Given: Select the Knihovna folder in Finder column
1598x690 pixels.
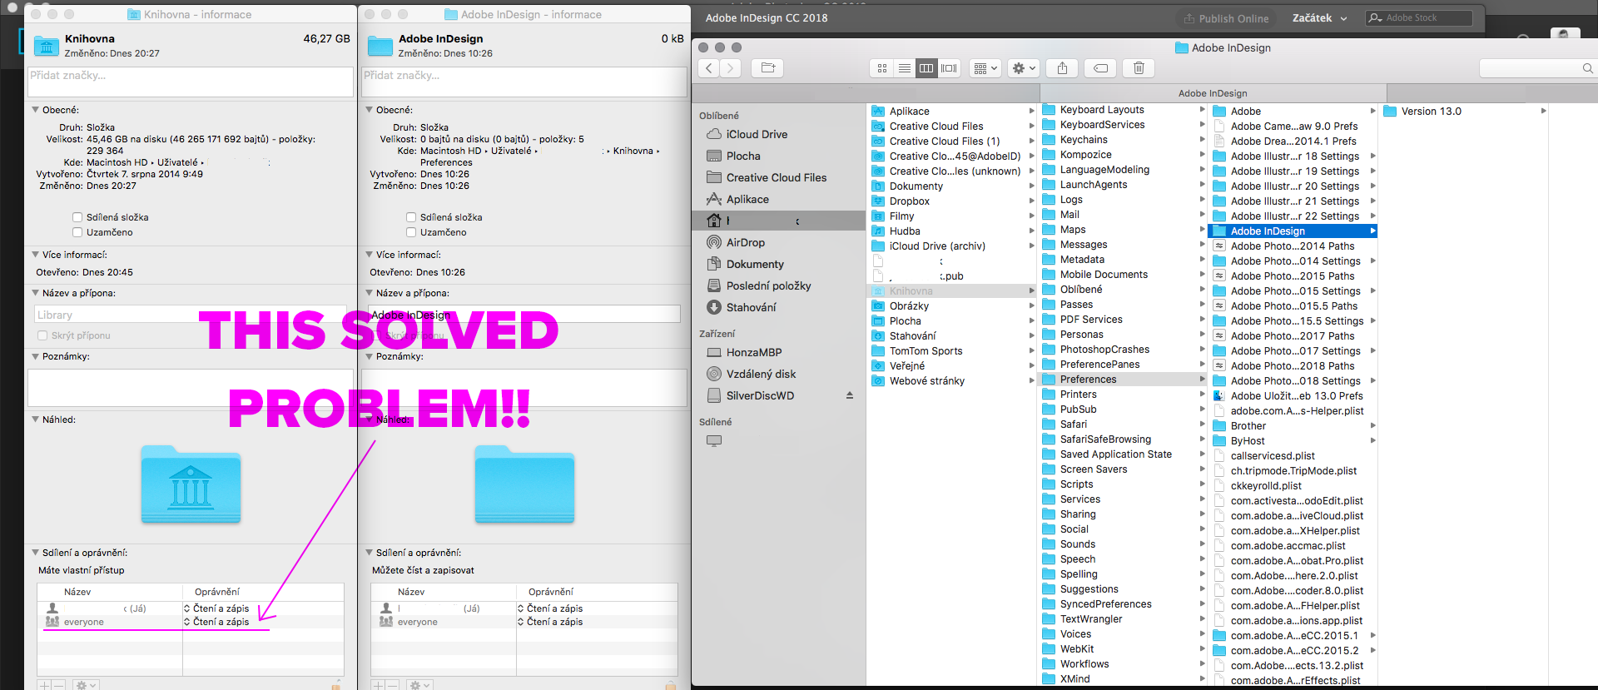Looking at the screenshot, I should point(952,291).
